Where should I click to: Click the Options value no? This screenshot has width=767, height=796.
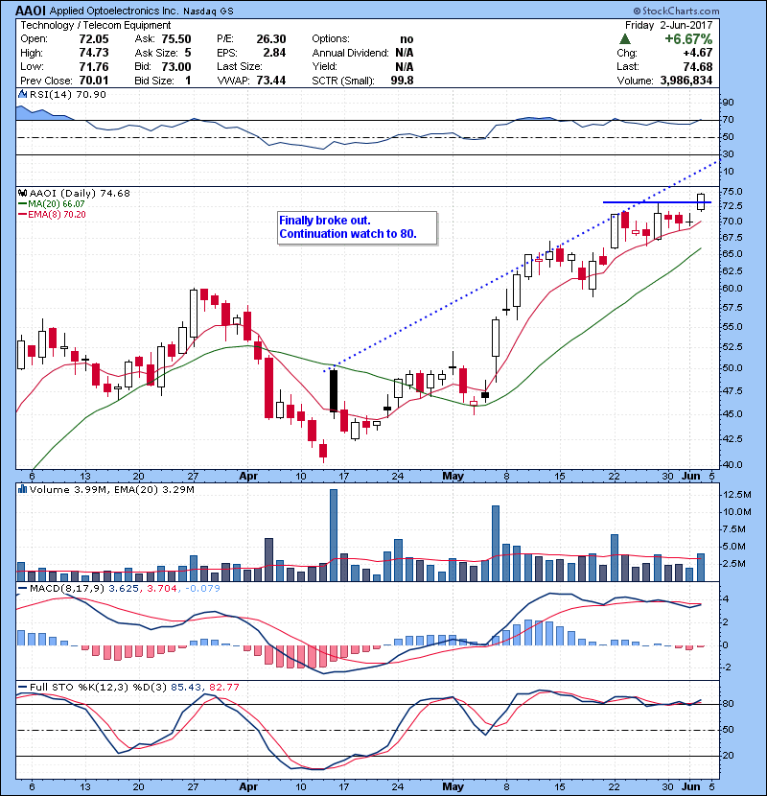(407, 39)
